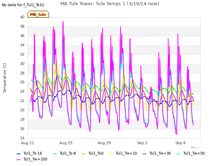The width and height of the screenshot is (221, 166).
Task: Click the green Tul1_Ts-8 color swatch
Action: click(x=55, y=154)
